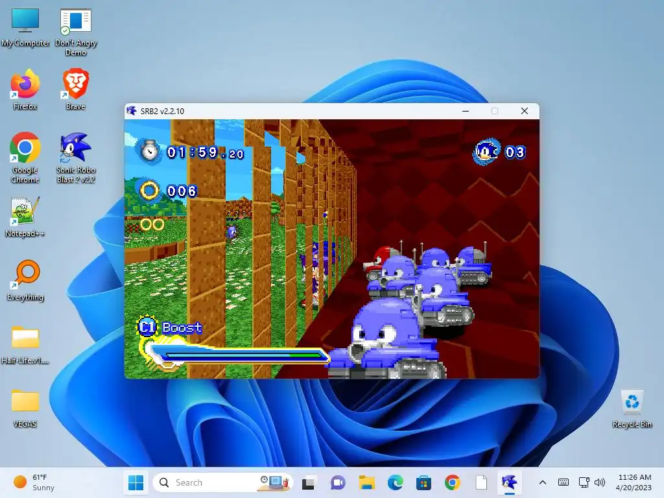Screen dimensions: 664x498
Task: Launch Microsoft Edge from the taskbar
Action: (x=395, y=482)
